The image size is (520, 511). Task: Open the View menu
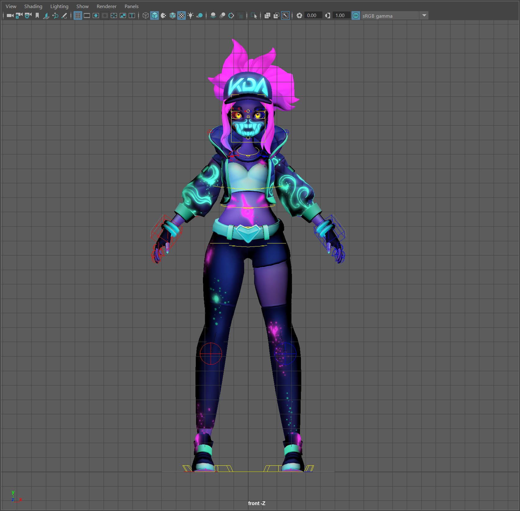click(11, 6)
